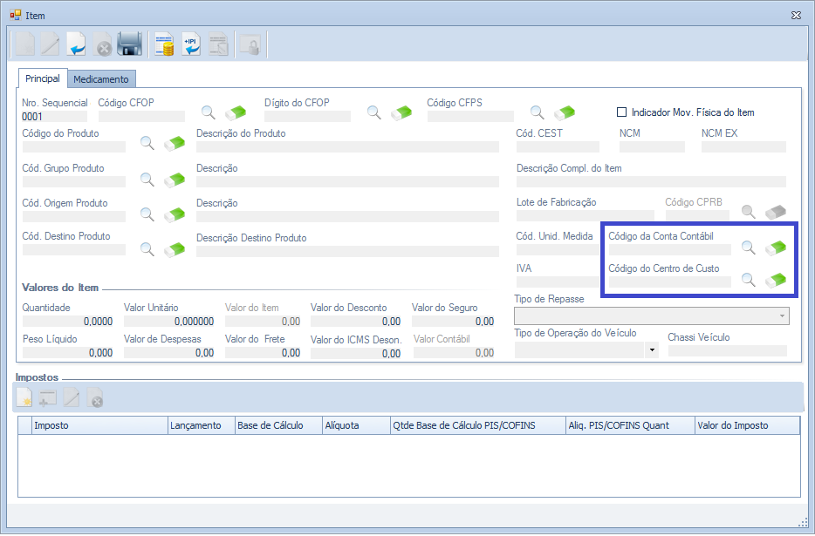
Task: Add new tax record in Impostos toolbar
Action: point(24,398)
